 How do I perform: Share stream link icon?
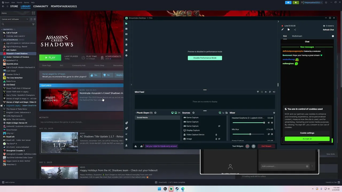pyautogui.click(x=295, y=30)
